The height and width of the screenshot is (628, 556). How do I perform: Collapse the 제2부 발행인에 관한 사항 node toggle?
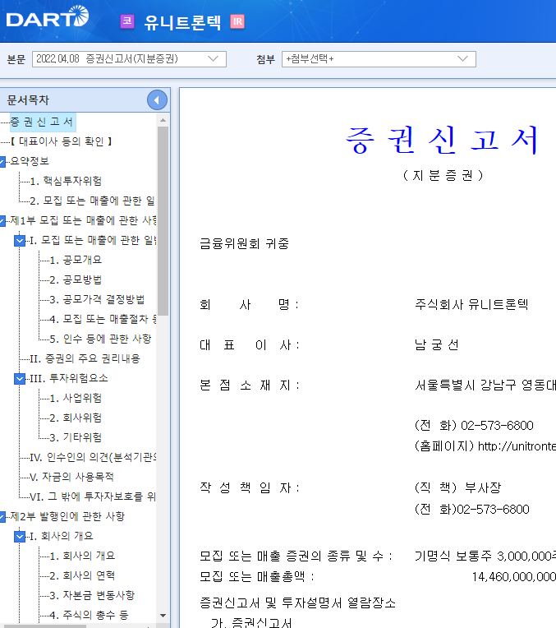2,517
